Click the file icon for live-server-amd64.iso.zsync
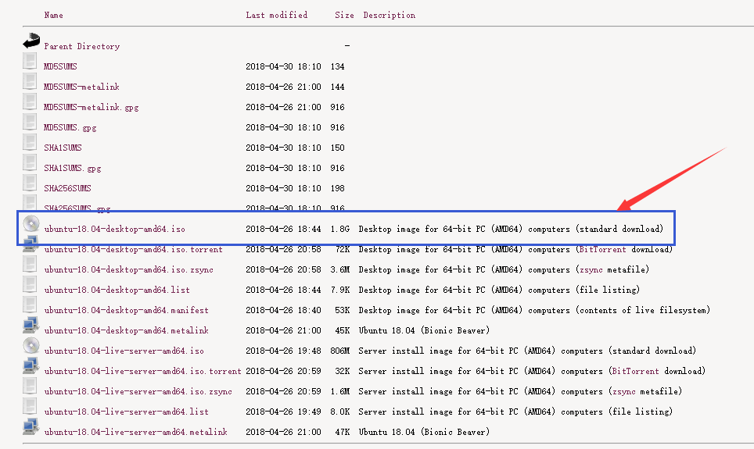This screenshot has height=449, width=754. point(30,386)
